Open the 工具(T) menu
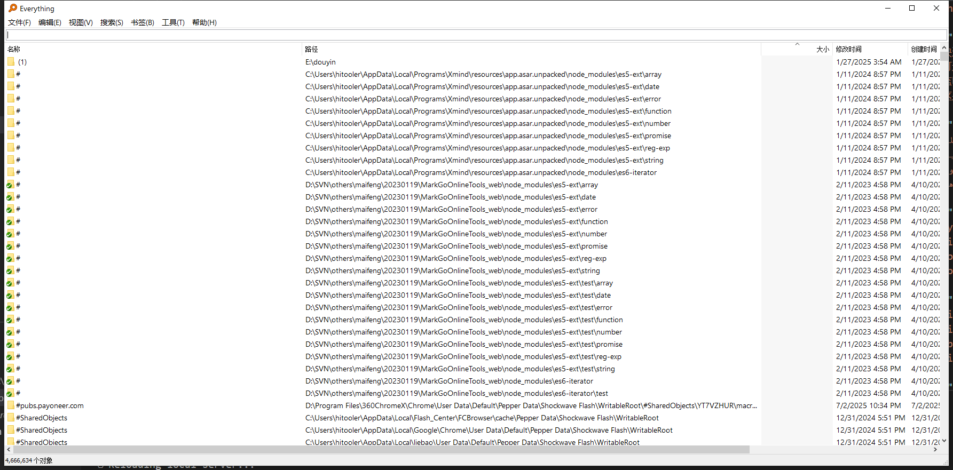This screenshot has height=470, width=953. point(173,22)
